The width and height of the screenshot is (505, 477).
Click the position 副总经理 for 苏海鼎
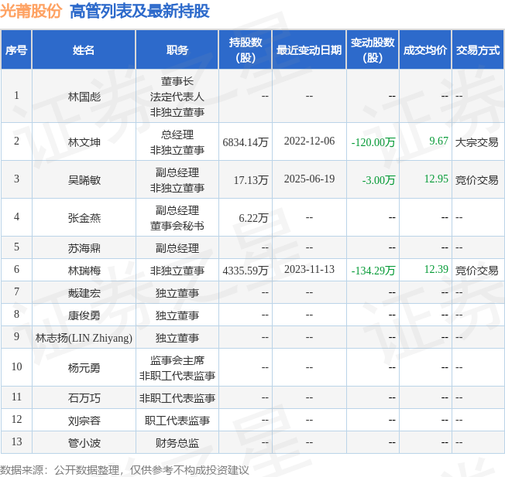coord(177,248)
